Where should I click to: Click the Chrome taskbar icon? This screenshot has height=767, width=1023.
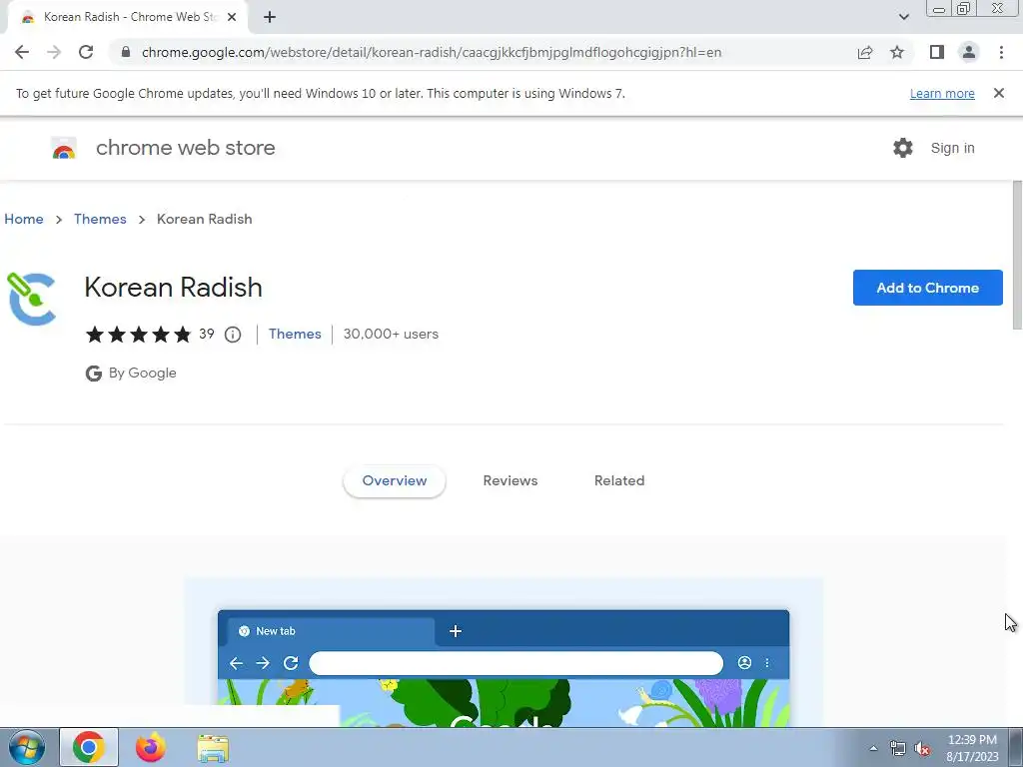click(x=89, y=747)
